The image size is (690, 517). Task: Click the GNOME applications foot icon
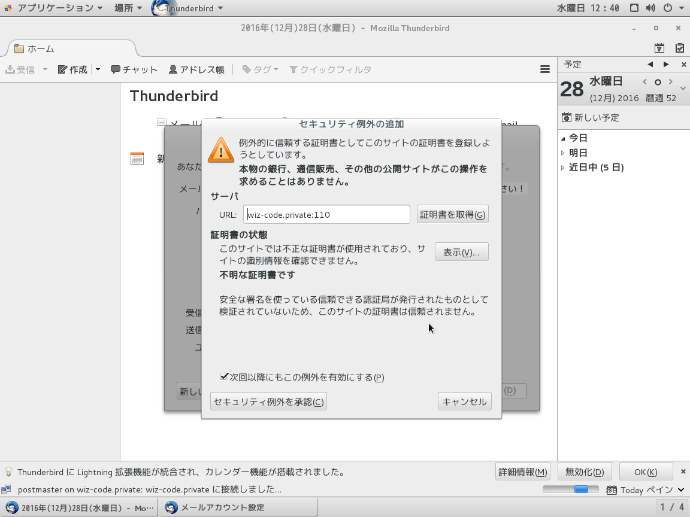(x=8, y=8)
